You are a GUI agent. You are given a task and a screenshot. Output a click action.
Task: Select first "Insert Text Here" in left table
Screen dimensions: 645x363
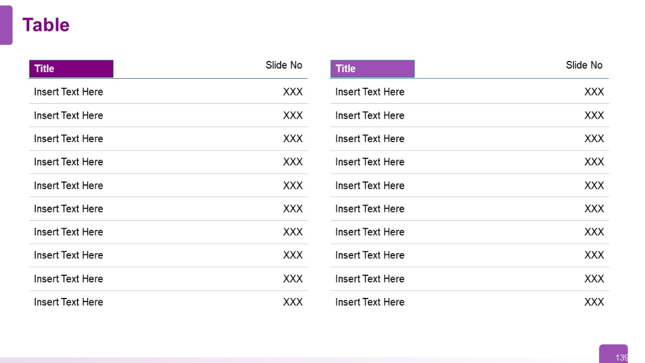pyautogui.click(x=69, y=92)
